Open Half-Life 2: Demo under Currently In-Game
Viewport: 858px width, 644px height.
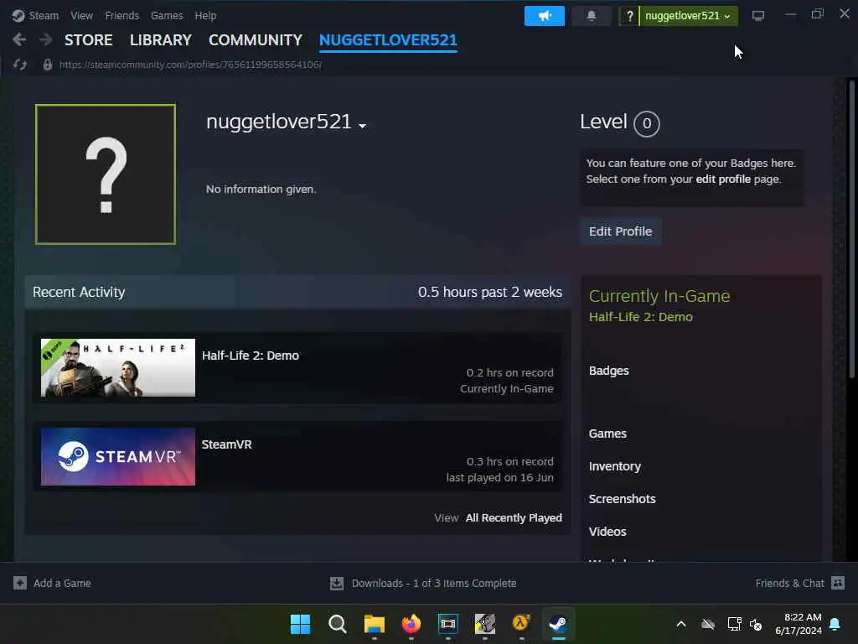click(x=641, y=316)
